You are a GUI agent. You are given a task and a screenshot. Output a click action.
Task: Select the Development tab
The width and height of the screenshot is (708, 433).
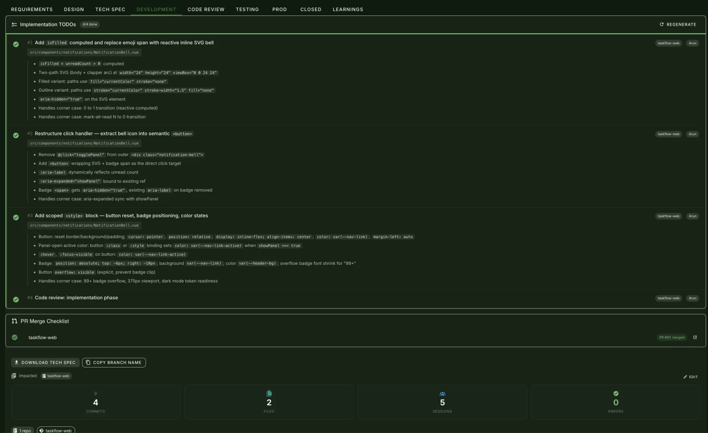[156, 9]
